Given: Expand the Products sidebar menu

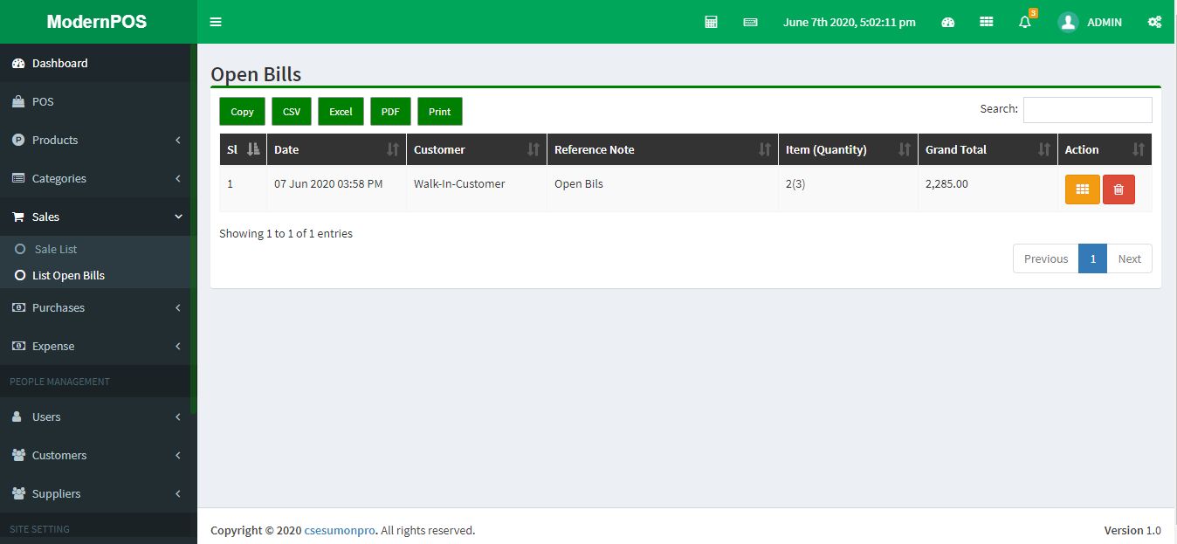Looking at the screenshot, I should [x=95, y=140].
